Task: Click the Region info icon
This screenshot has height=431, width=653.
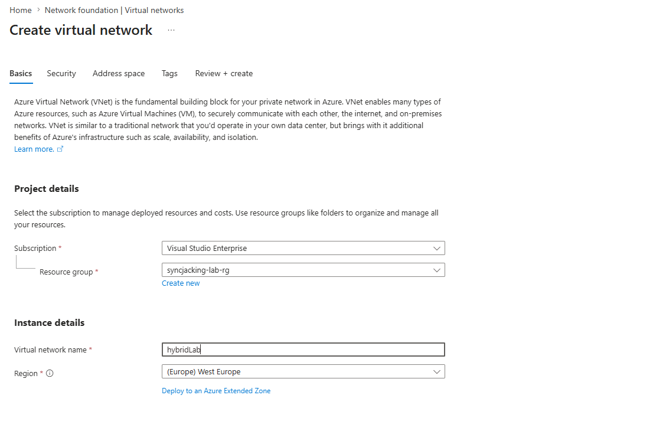Action: (50, 373)
